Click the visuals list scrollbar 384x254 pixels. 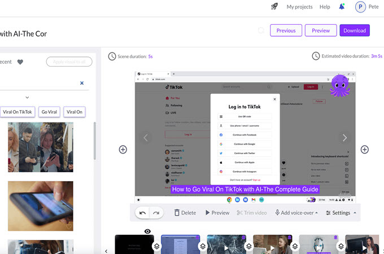[94, 141]
